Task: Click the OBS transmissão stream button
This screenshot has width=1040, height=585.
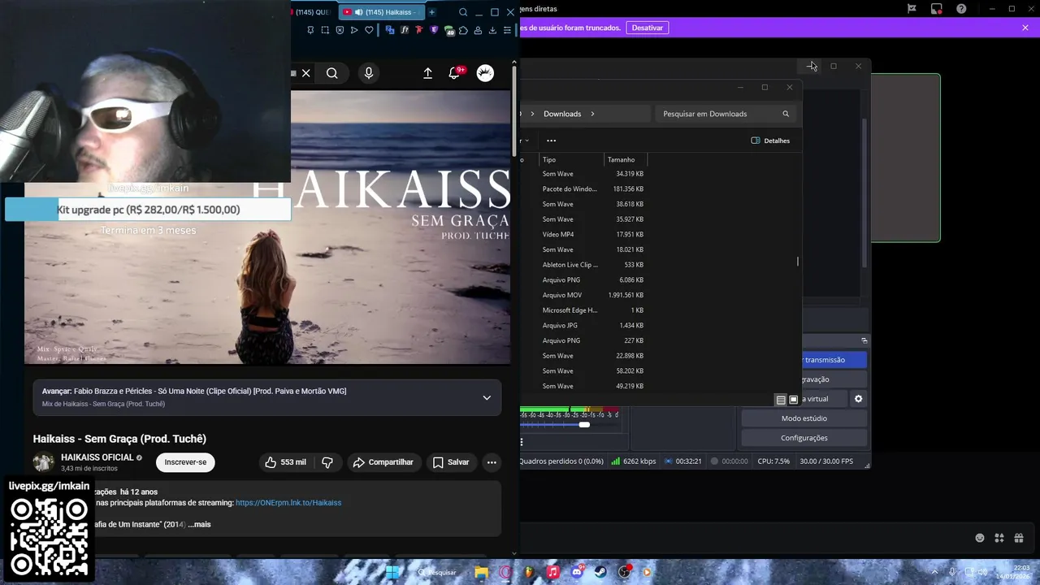Action: (834, 360)
